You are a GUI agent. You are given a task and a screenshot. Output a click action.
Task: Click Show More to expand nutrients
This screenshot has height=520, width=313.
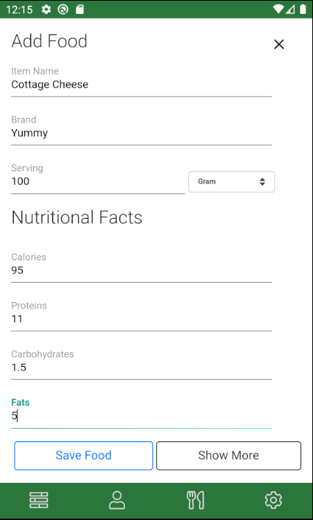(x=228, y=456)
